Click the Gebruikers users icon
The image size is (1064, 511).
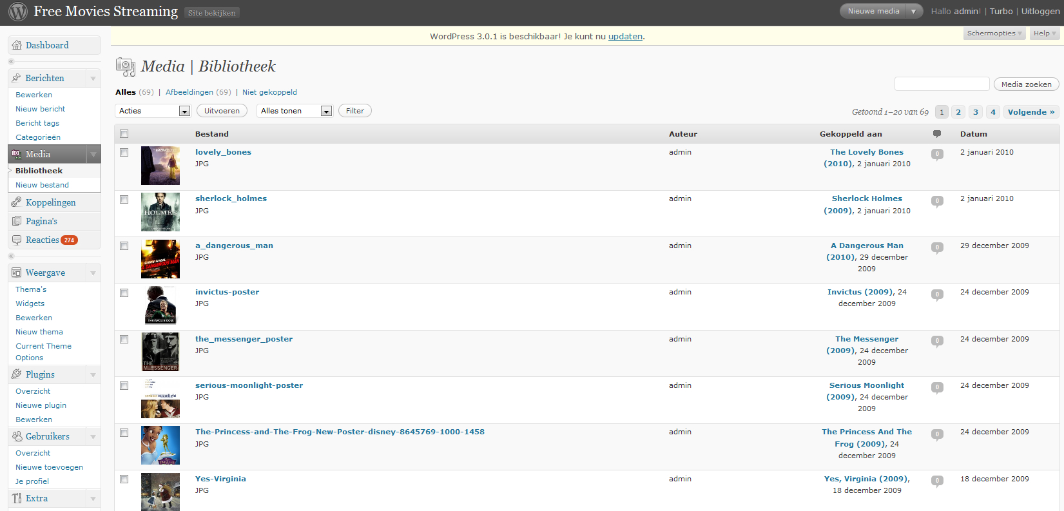17,436
